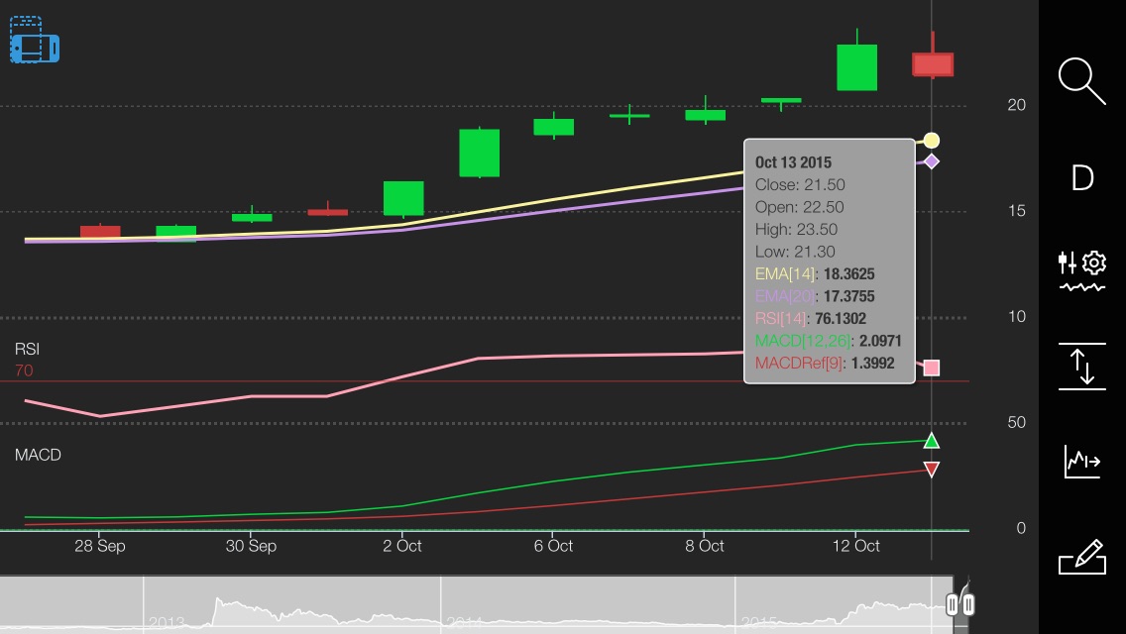Click the range slider handle in navigator
The image size is (1126, 634).
960,604
